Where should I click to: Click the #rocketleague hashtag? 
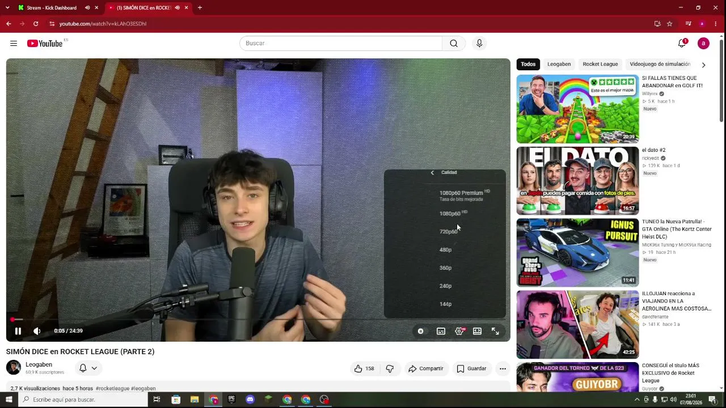(112, 389)
